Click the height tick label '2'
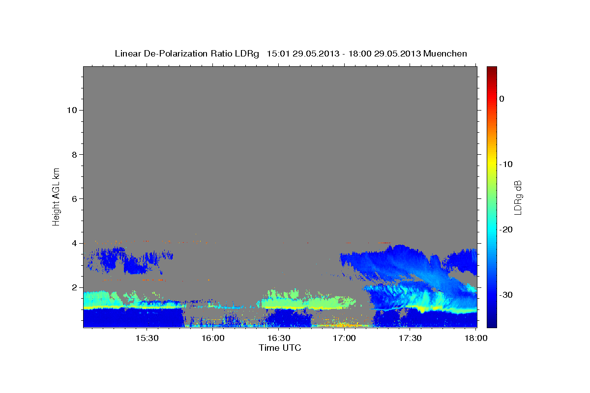The width and height of the screenshot is (590, 393). [74, 288]
